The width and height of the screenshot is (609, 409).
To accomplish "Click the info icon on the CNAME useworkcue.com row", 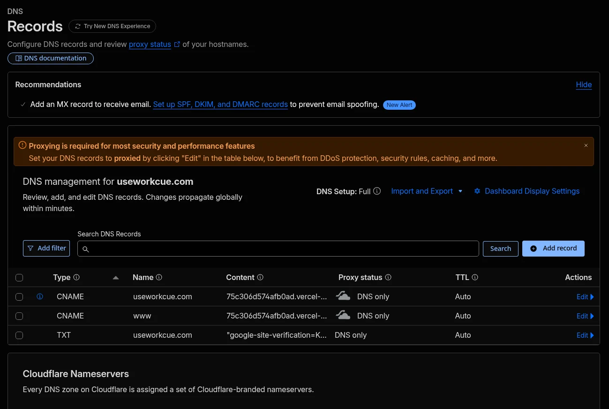I will pos(40,296).
